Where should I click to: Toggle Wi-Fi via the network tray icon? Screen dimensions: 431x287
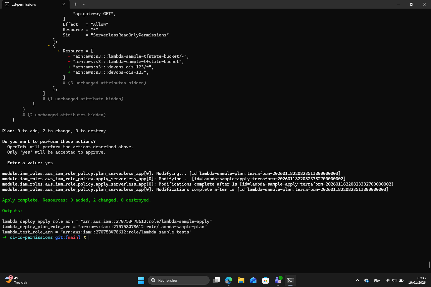pyautogui.click(x=388, y=280)
